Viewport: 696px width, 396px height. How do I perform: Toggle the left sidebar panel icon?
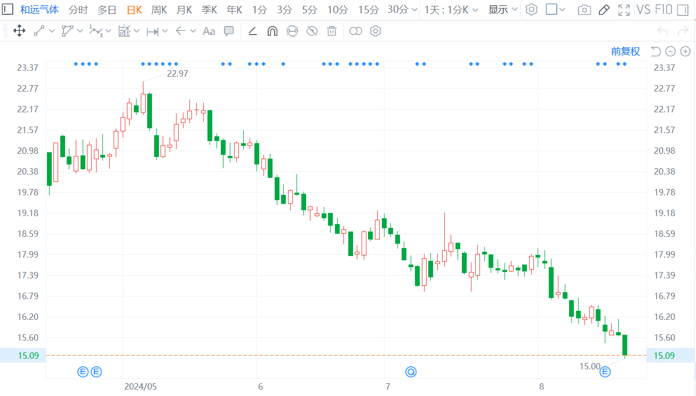coord(8,10)
